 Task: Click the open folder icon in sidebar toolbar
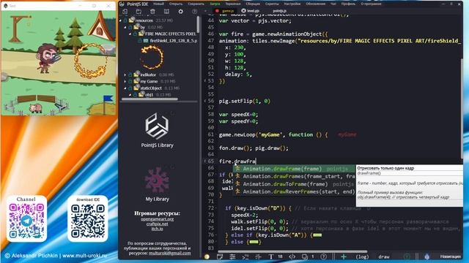tap(139, 12)
